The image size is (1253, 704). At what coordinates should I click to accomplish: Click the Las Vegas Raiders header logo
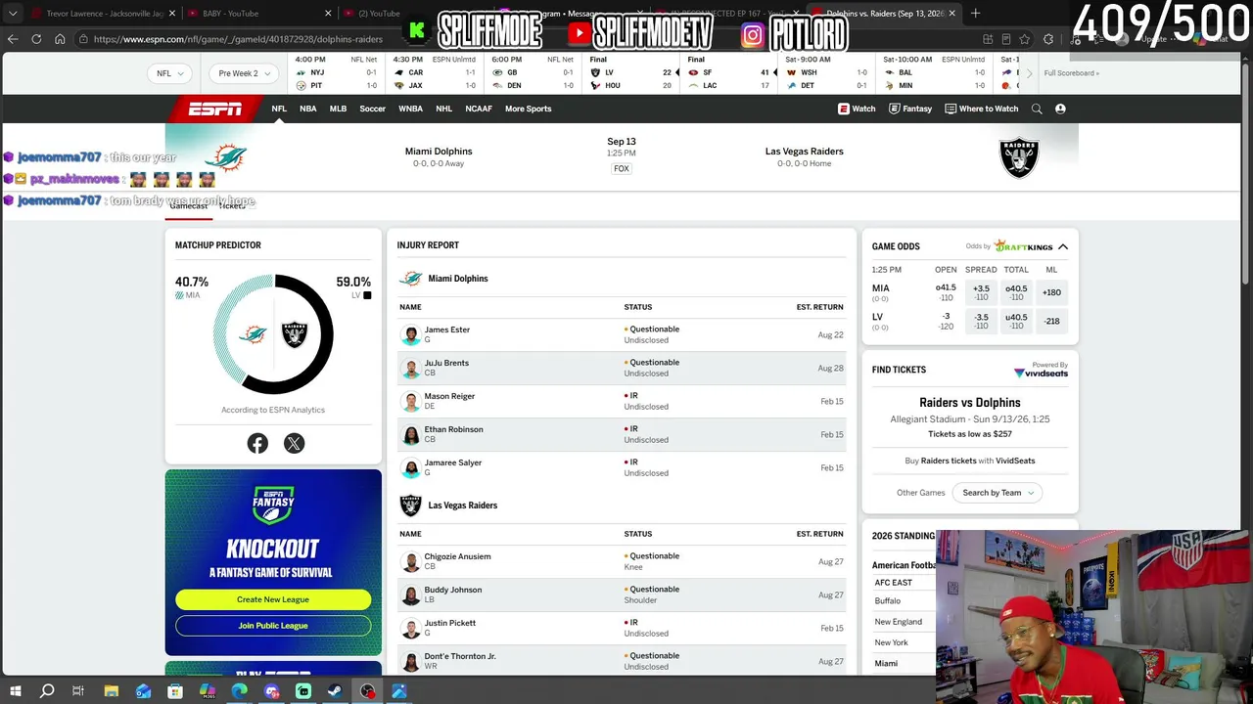(1019, 157)
